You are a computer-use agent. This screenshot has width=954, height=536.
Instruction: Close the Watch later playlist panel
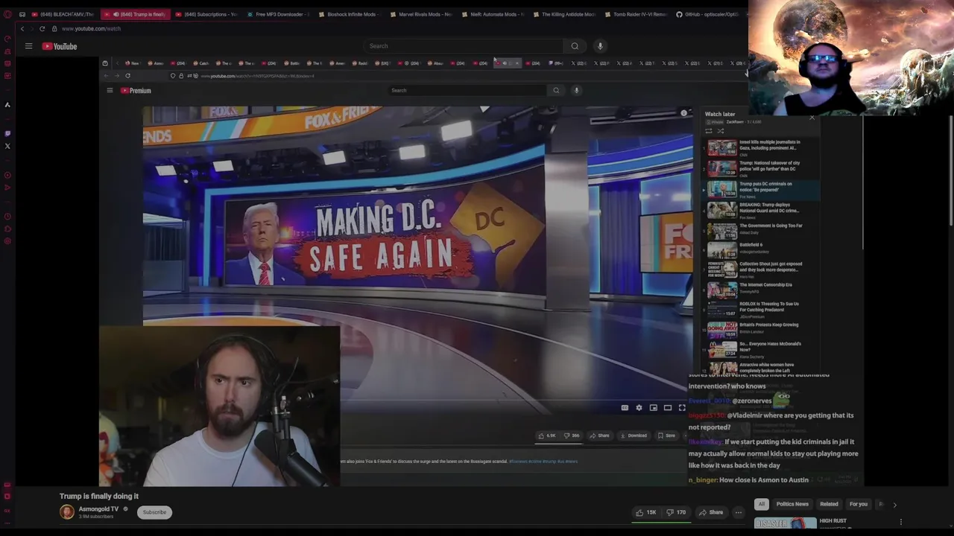pos(812,117)
